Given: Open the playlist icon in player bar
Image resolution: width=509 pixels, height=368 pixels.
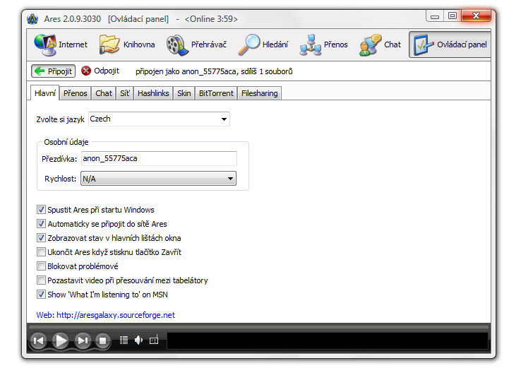Looking at the screenshot, I should pyautogui.click(x=124, y=340).
